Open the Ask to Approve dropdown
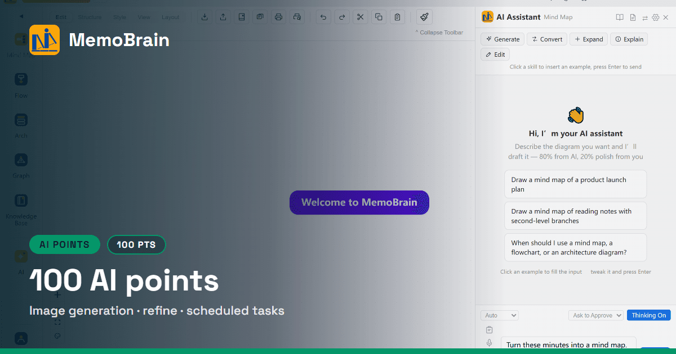This screenshot has height=354, width=676. click(595, 315)
